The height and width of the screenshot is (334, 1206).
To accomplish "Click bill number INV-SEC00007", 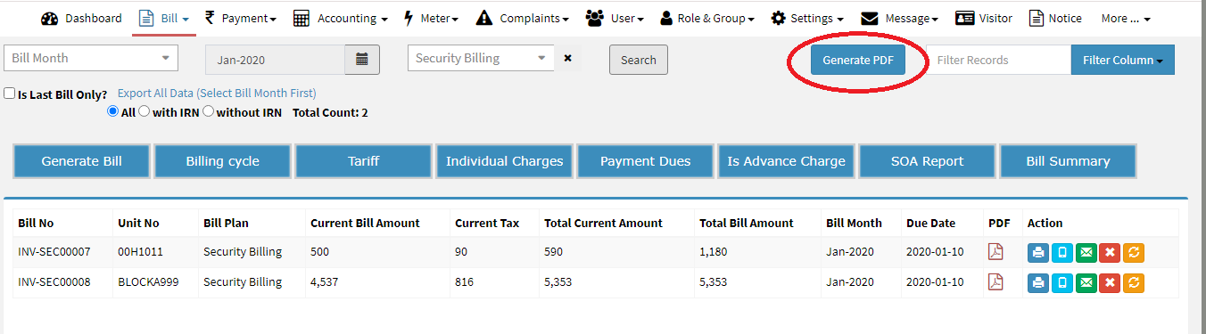I will point(54,252).
